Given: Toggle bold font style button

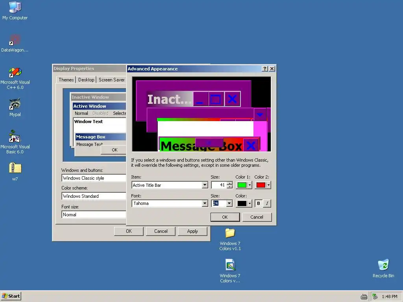Looking at the screenshot, I should point(259,203).
